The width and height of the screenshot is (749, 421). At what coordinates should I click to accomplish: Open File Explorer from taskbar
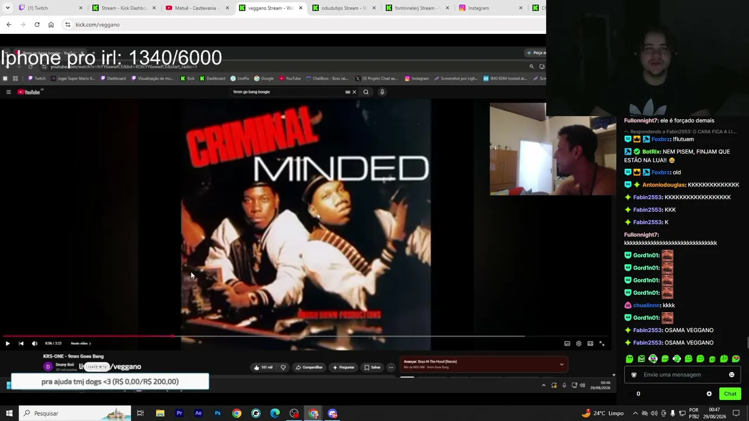(x=160, y=413)
